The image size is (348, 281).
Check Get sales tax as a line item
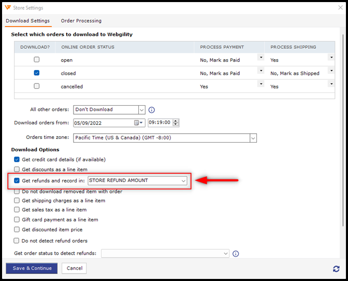point(17,210)
